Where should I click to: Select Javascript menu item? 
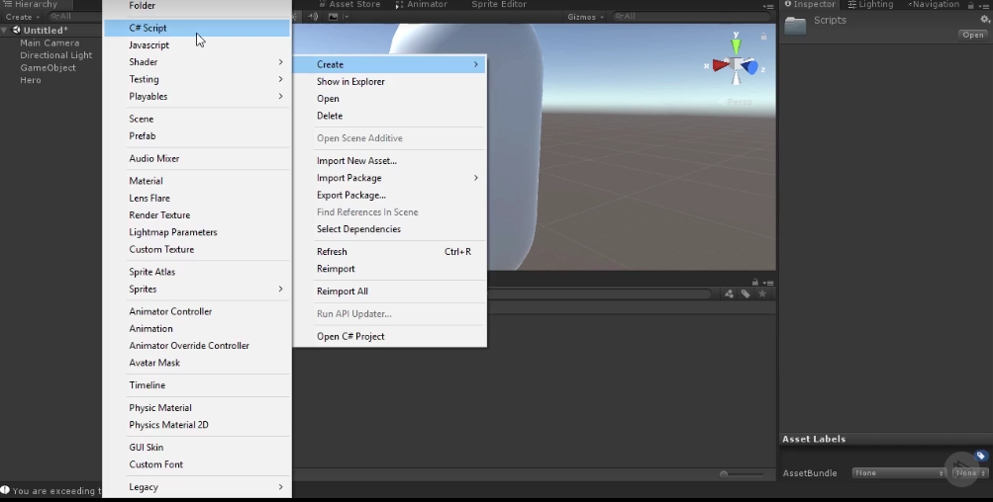(197, 44)
